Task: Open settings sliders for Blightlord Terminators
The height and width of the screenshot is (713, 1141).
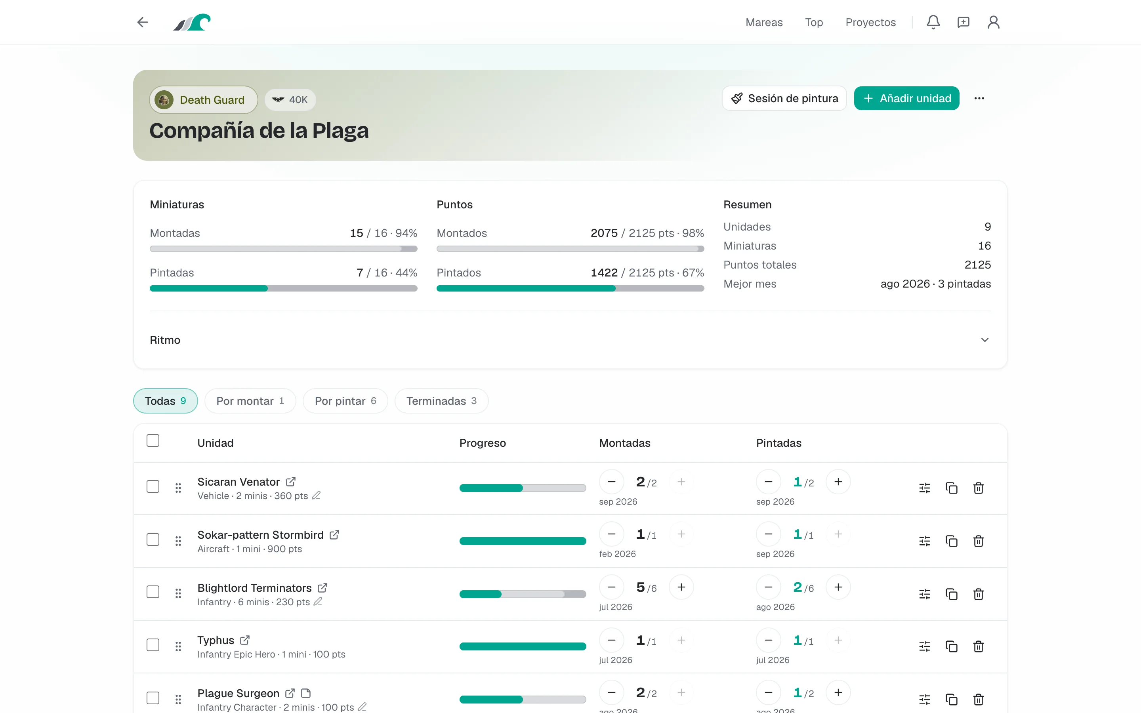Action: point(925,594)
